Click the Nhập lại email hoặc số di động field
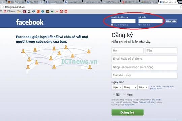 coord(144,67)
